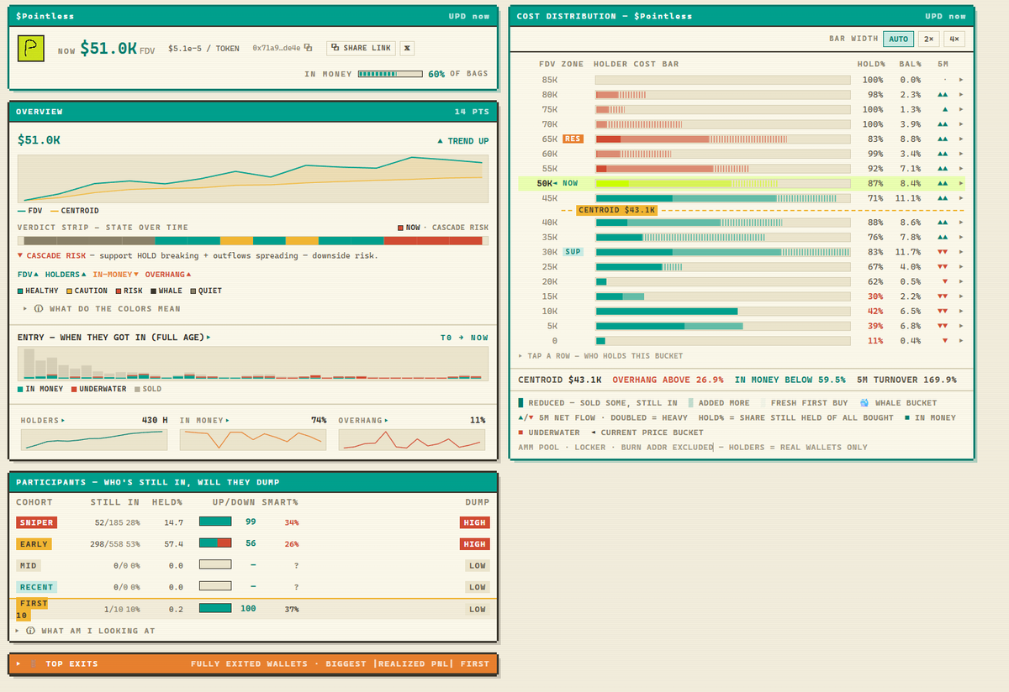Click the HOLDER COST BAR for the 45K zone
Viewport: 1009px width, 692px height.
pyautogui.click(x=722, y=198)
